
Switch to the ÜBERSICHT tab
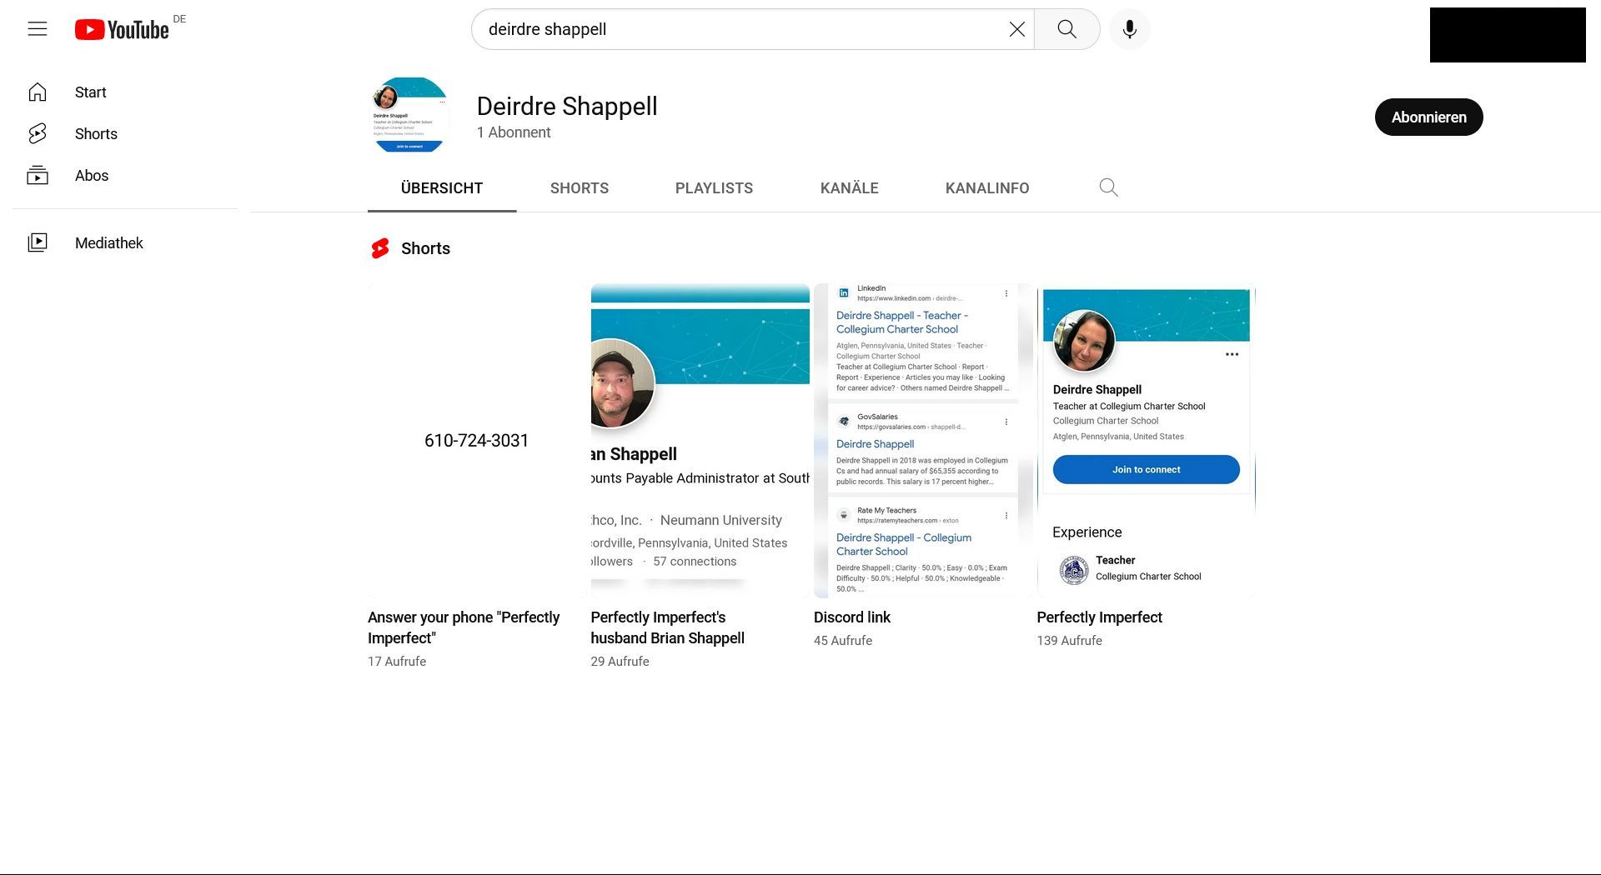click(x=442, y=188)
